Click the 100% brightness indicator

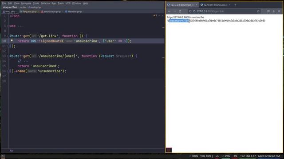(194, 156)
